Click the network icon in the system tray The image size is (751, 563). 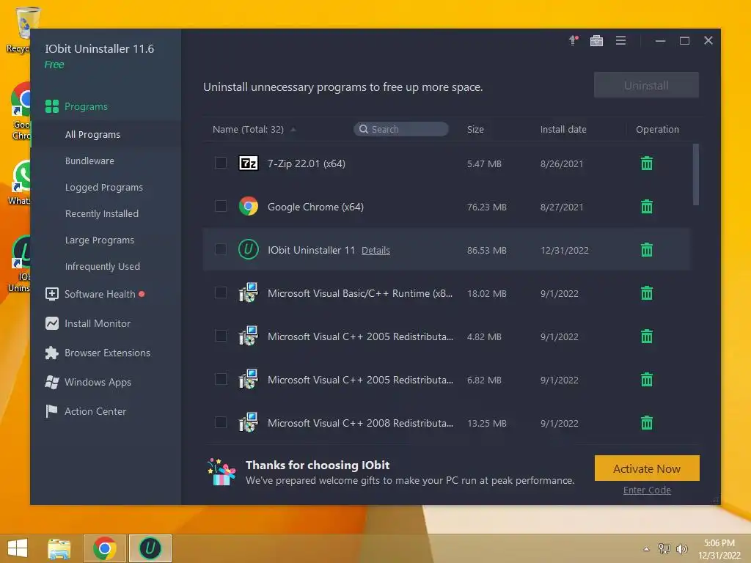click(664, 548)
